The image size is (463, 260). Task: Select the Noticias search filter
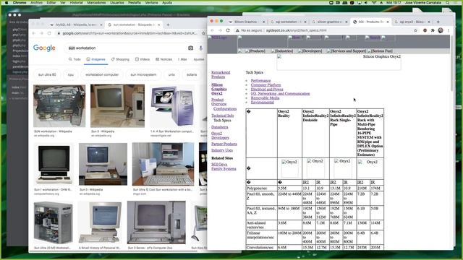(x=164, y=59)
